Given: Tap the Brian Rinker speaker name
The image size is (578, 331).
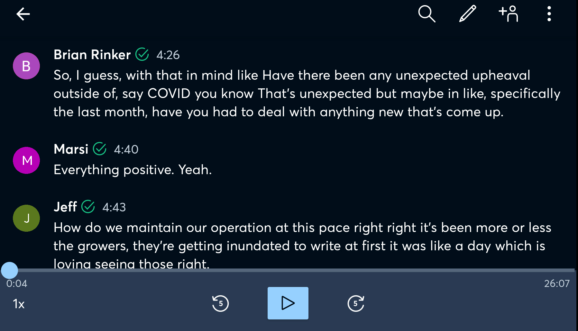Looking at the screenshot, I should coord(92,55).
